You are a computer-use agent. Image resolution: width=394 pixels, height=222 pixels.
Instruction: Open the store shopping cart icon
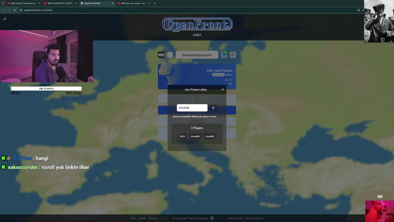[x=224, y=55]
